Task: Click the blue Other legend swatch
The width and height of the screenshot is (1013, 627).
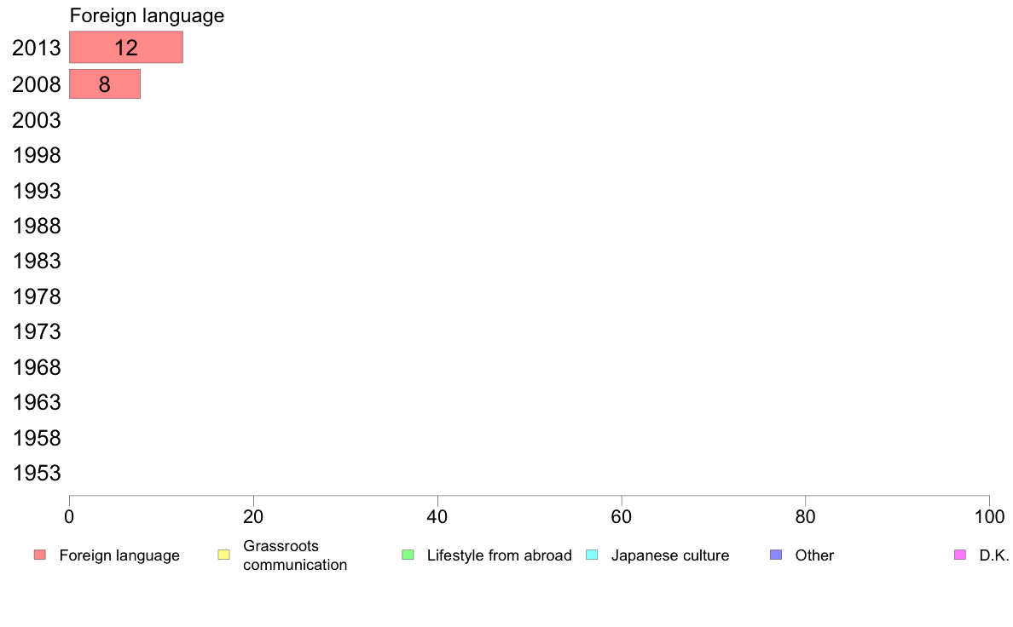Action: coord(776,555)
